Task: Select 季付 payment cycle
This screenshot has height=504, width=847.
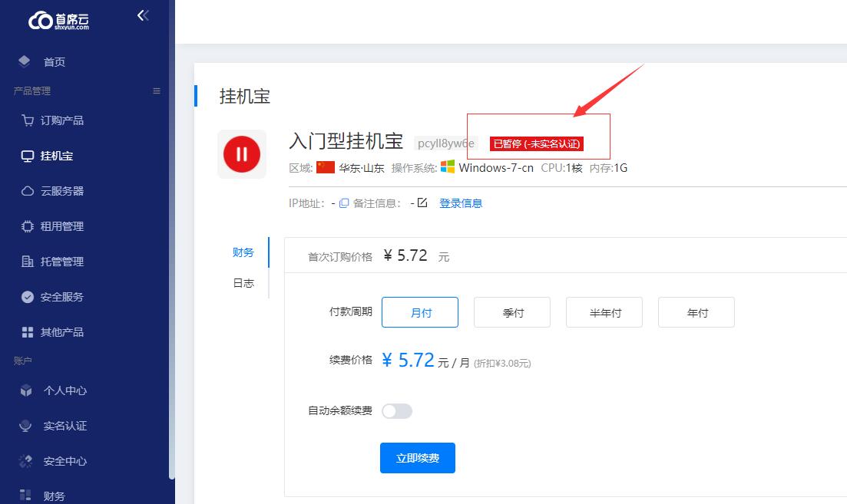Action: coord(512,313)
